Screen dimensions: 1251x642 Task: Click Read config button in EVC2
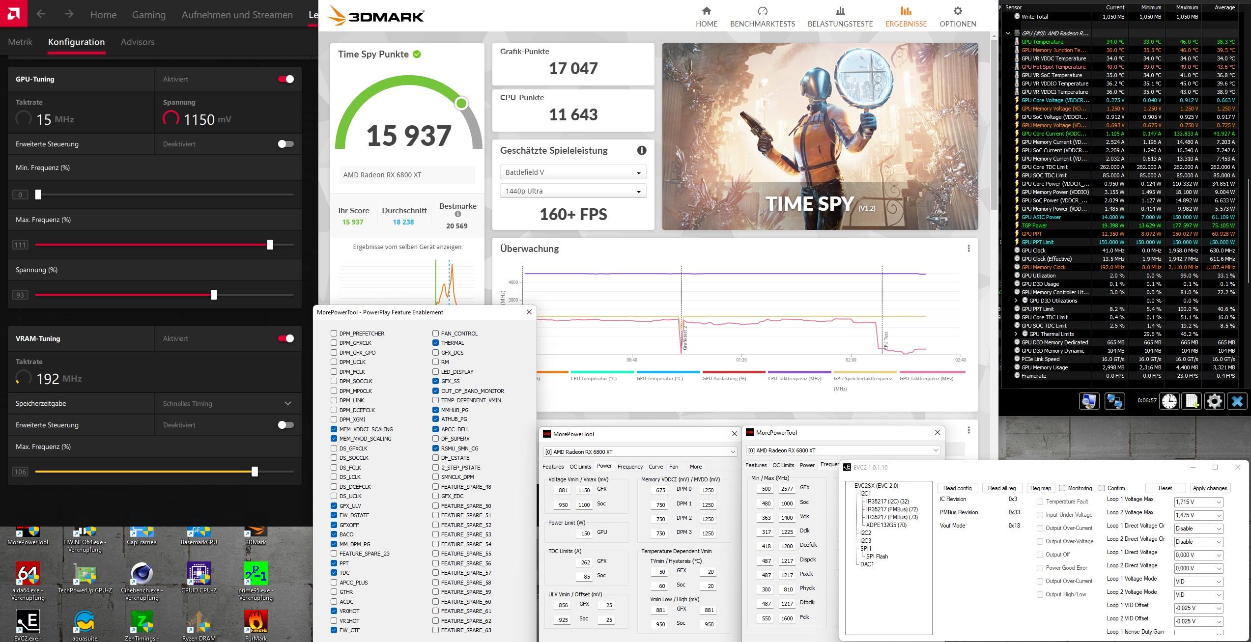[x=957, y=488]
